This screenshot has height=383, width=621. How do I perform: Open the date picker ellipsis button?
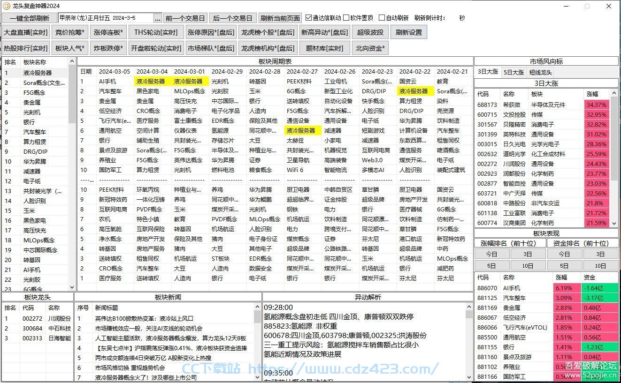(158, 18)
